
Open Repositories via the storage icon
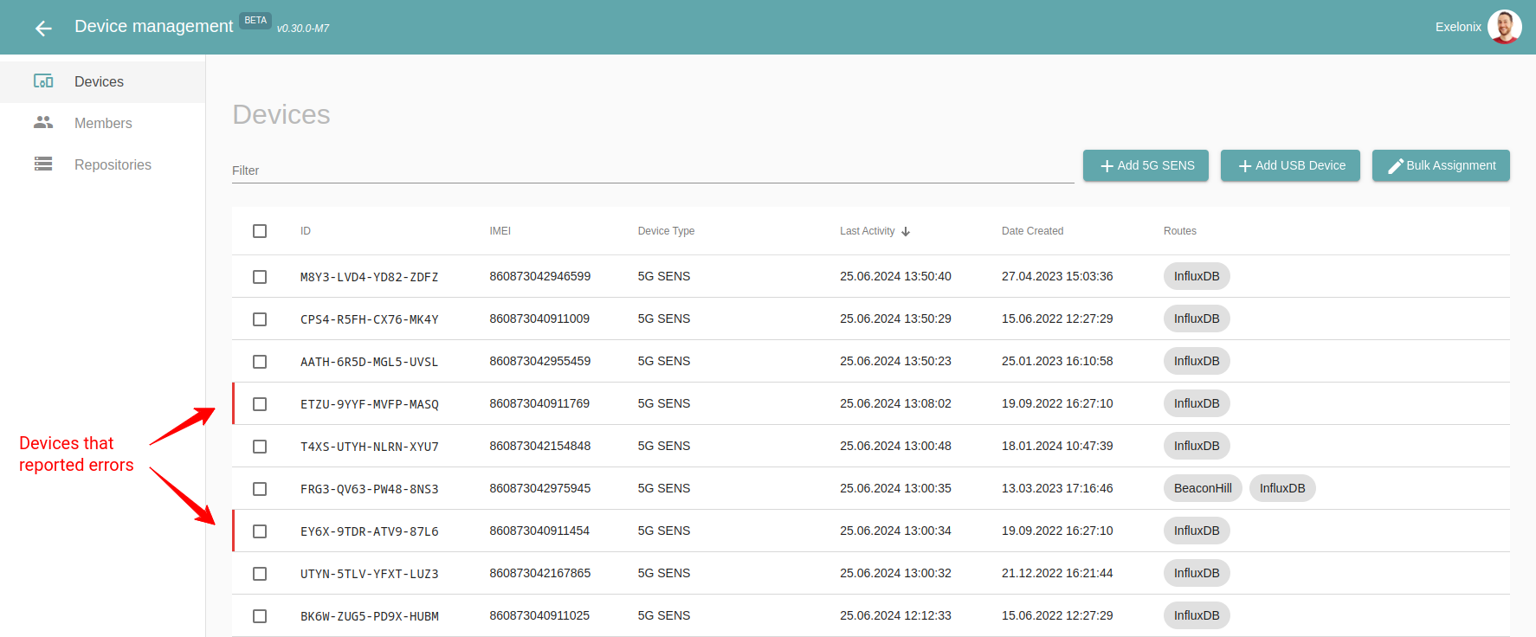pyautogui.click(x=43, y=164)
